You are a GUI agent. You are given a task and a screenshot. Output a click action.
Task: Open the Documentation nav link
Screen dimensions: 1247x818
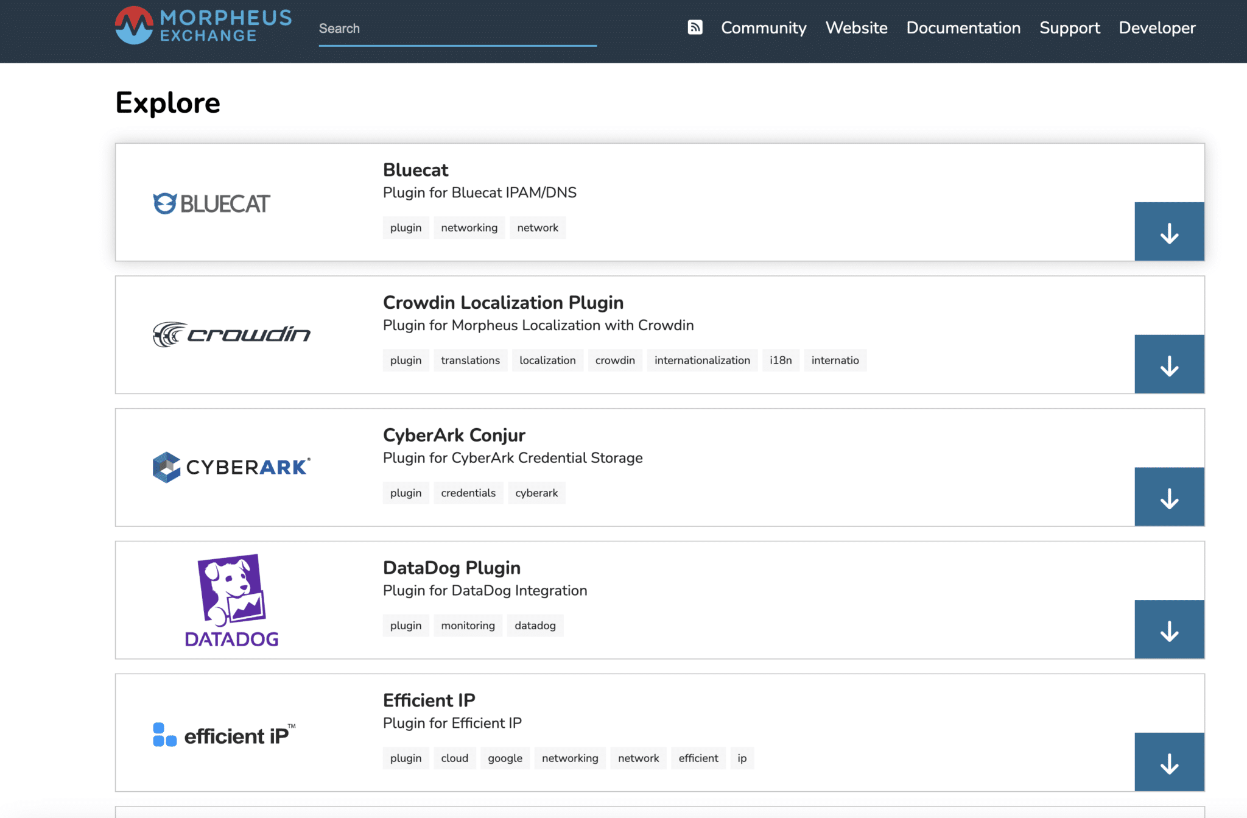coord(963,28)
